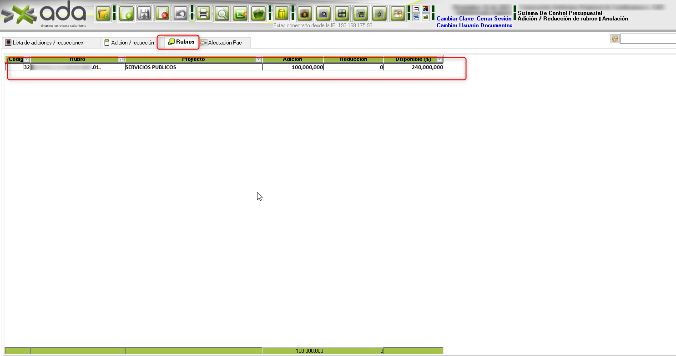
Task: Open the Proyecto column filter dropdown
Action: (258, 59)
